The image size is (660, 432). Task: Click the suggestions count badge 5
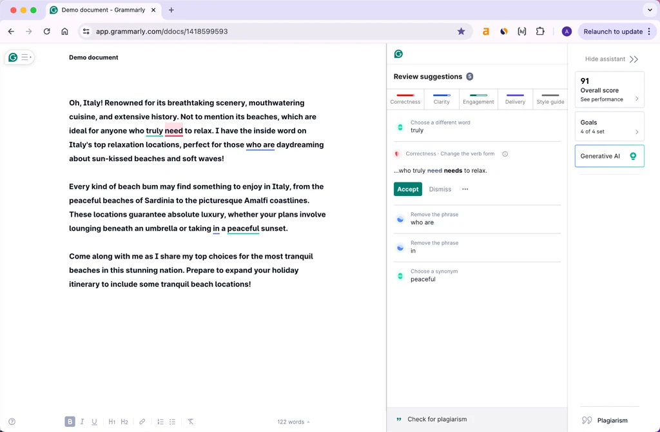point(470,77)
